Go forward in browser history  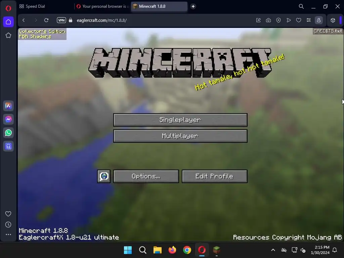tap(36, 20)
